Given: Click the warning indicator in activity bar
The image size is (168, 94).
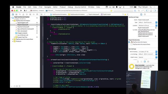Looking at the screenshot, I should 112,10.
